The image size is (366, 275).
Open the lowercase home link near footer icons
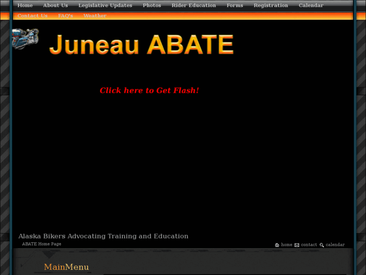tap(286, 245)
